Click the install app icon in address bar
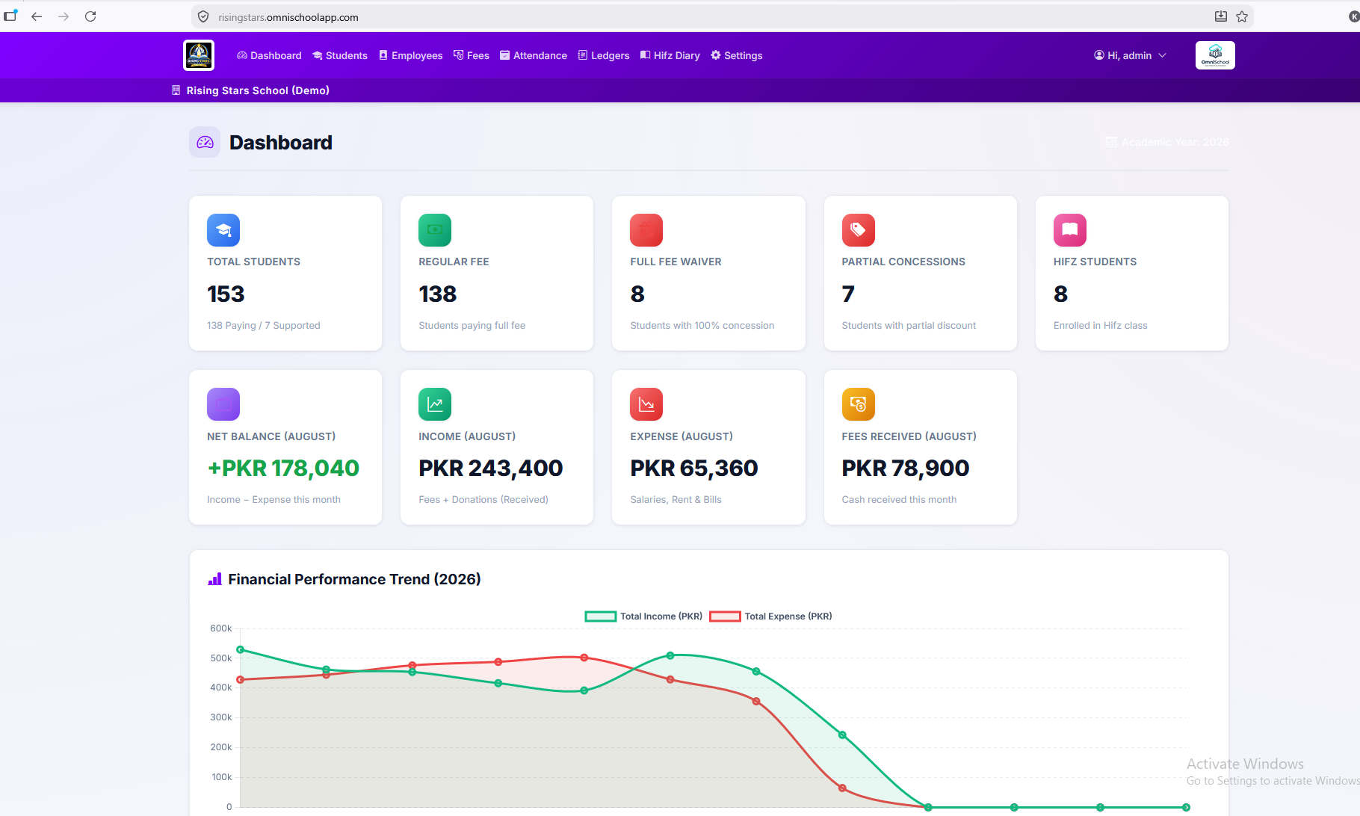Image resolution: width=1360 pixels, height=816 pixels. tap(1221, 16)
